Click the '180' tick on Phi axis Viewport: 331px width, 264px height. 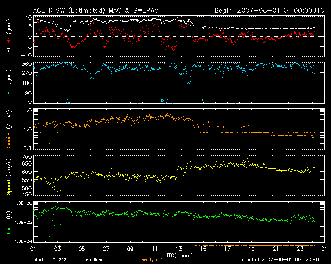[27, 83]
